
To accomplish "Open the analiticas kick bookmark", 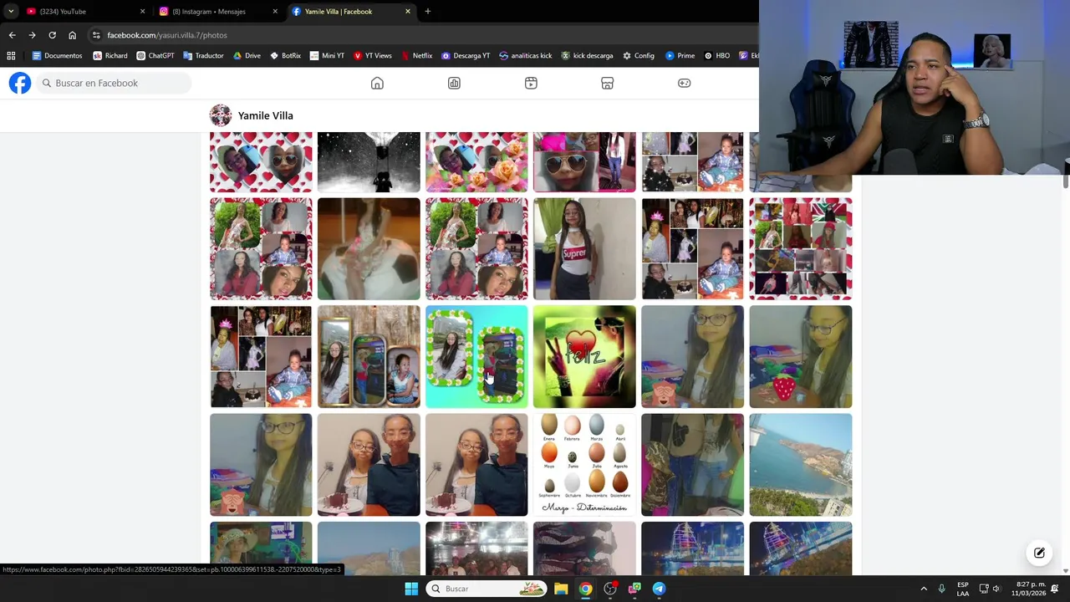I will (526, 56).
